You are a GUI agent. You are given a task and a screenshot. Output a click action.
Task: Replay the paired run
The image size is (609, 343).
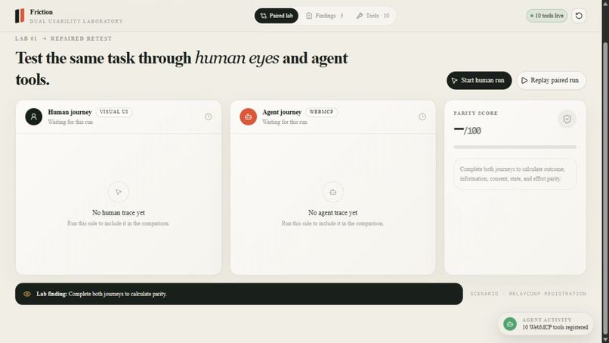[551, 80]
